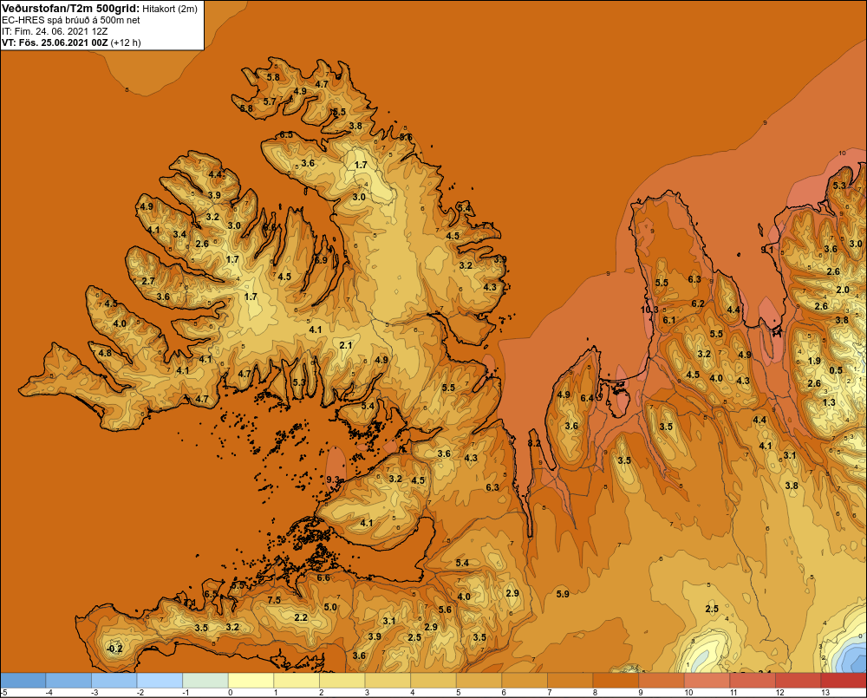Click the pale green swatch between -1 and 0
Screen dimensions: 867x698
coord(205,681)
